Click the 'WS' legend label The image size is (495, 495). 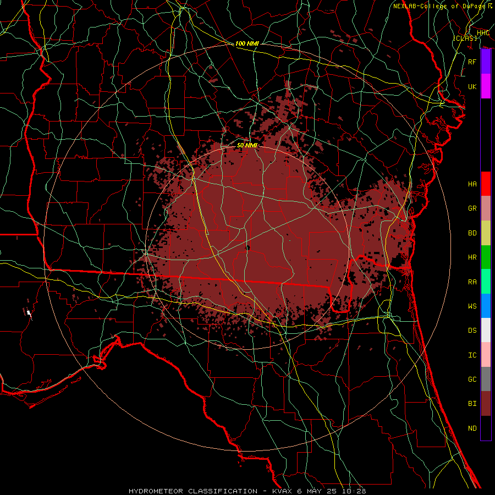pos(472,306)
